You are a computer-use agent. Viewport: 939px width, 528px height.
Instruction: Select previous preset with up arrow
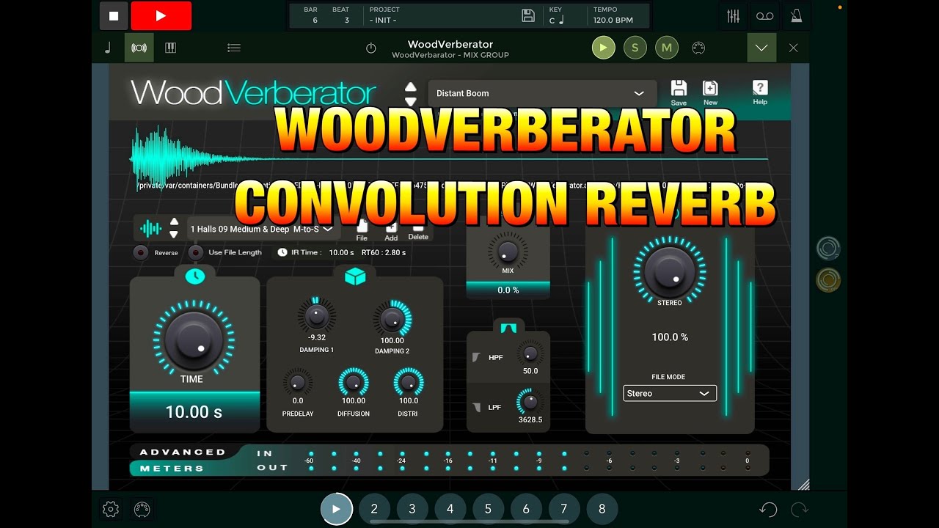click(x=411, y=87)
